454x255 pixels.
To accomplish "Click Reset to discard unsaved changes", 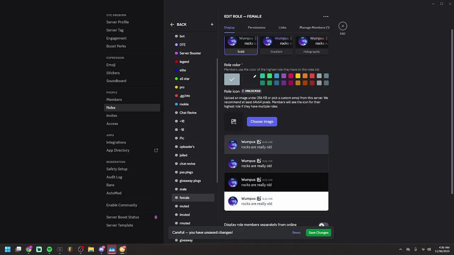I will [x=297, y=233].
